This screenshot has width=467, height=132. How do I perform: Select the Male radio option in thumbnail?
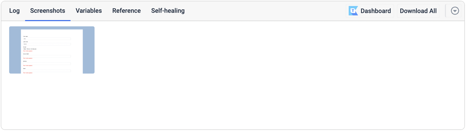25,49
